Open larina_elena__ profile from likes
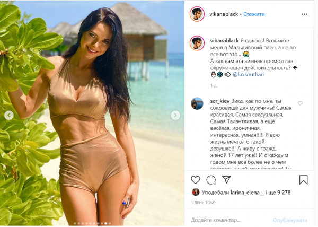Screen dimensions: 318x227 pyautogui.click(x=247, y=193)
